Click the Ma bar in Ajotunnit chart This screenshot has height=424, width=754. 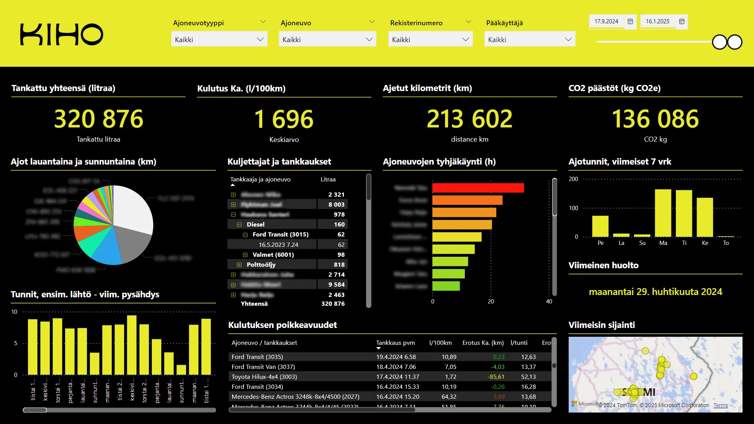click(663, 213)
